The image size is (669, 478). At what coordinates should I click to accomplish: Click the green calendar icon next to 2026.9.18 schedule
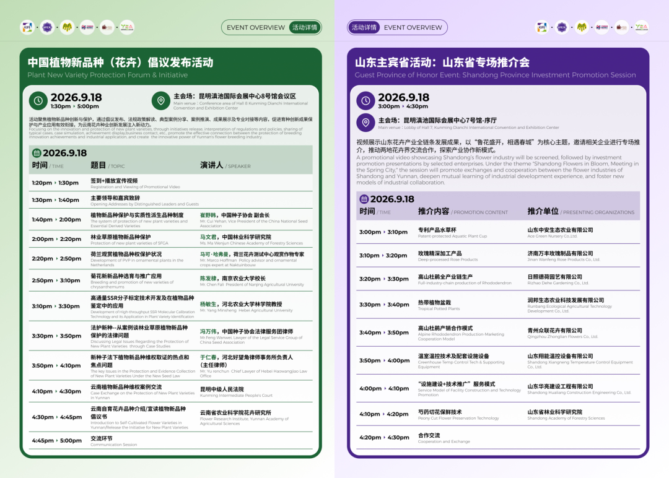pos(37,153)
